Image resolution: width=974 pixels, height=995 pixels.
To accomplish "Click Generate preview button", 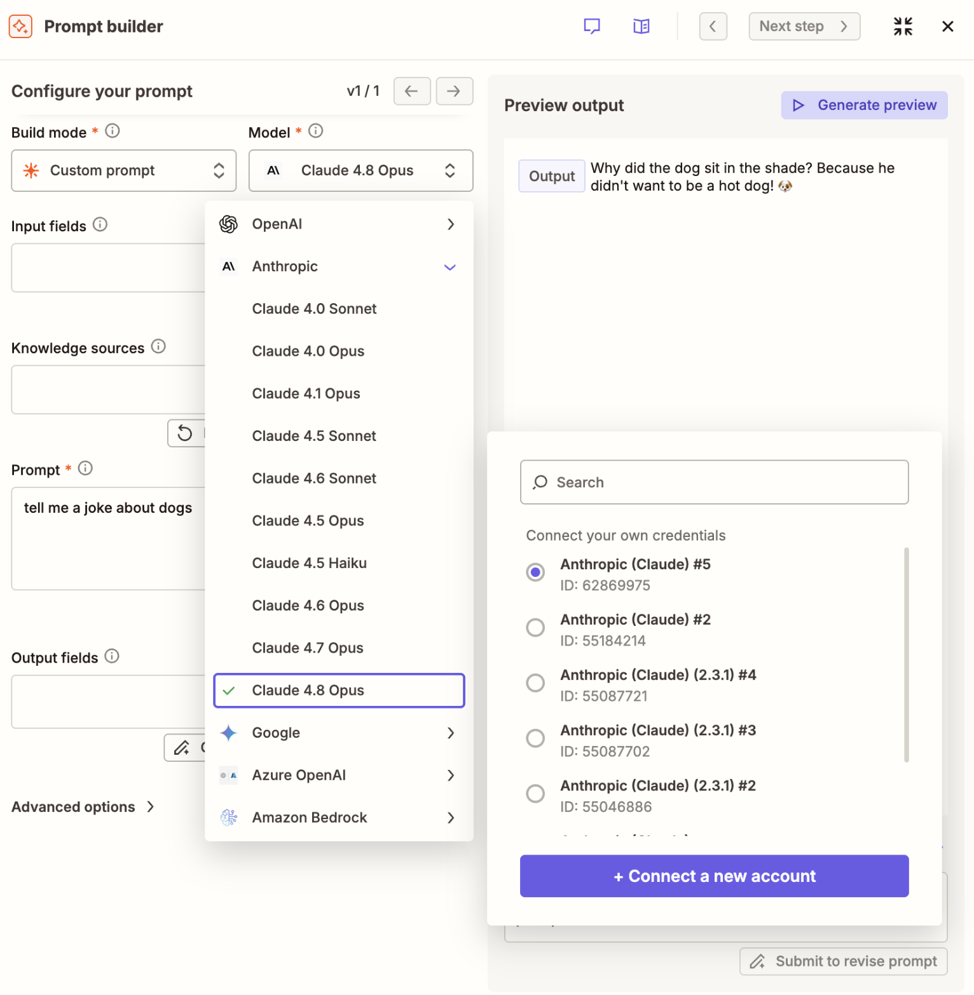I will click(864, 105).
